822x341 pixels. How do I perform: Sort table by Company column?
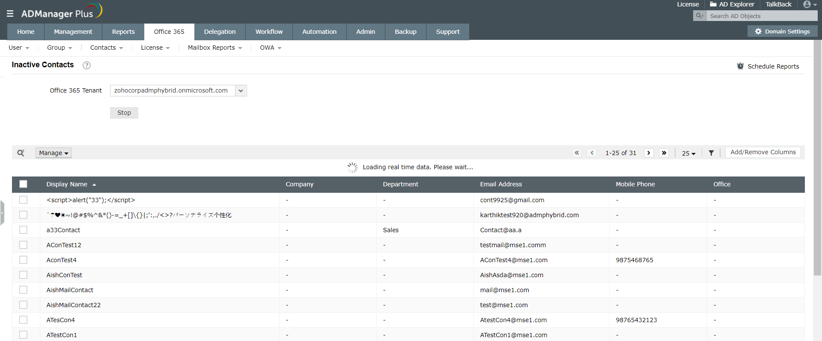point(300,184)
